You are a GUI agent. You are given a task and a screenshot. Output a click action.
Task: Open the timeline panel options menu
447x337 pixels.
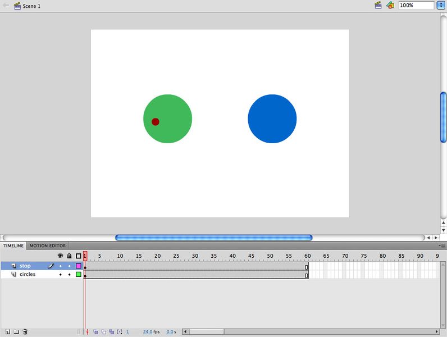443,245
